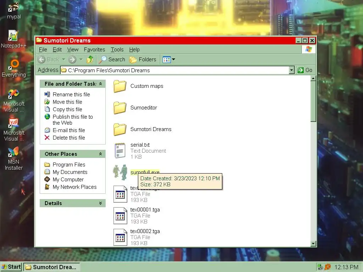
Task: Click the serial.txt file name
Action: (140, 145)
